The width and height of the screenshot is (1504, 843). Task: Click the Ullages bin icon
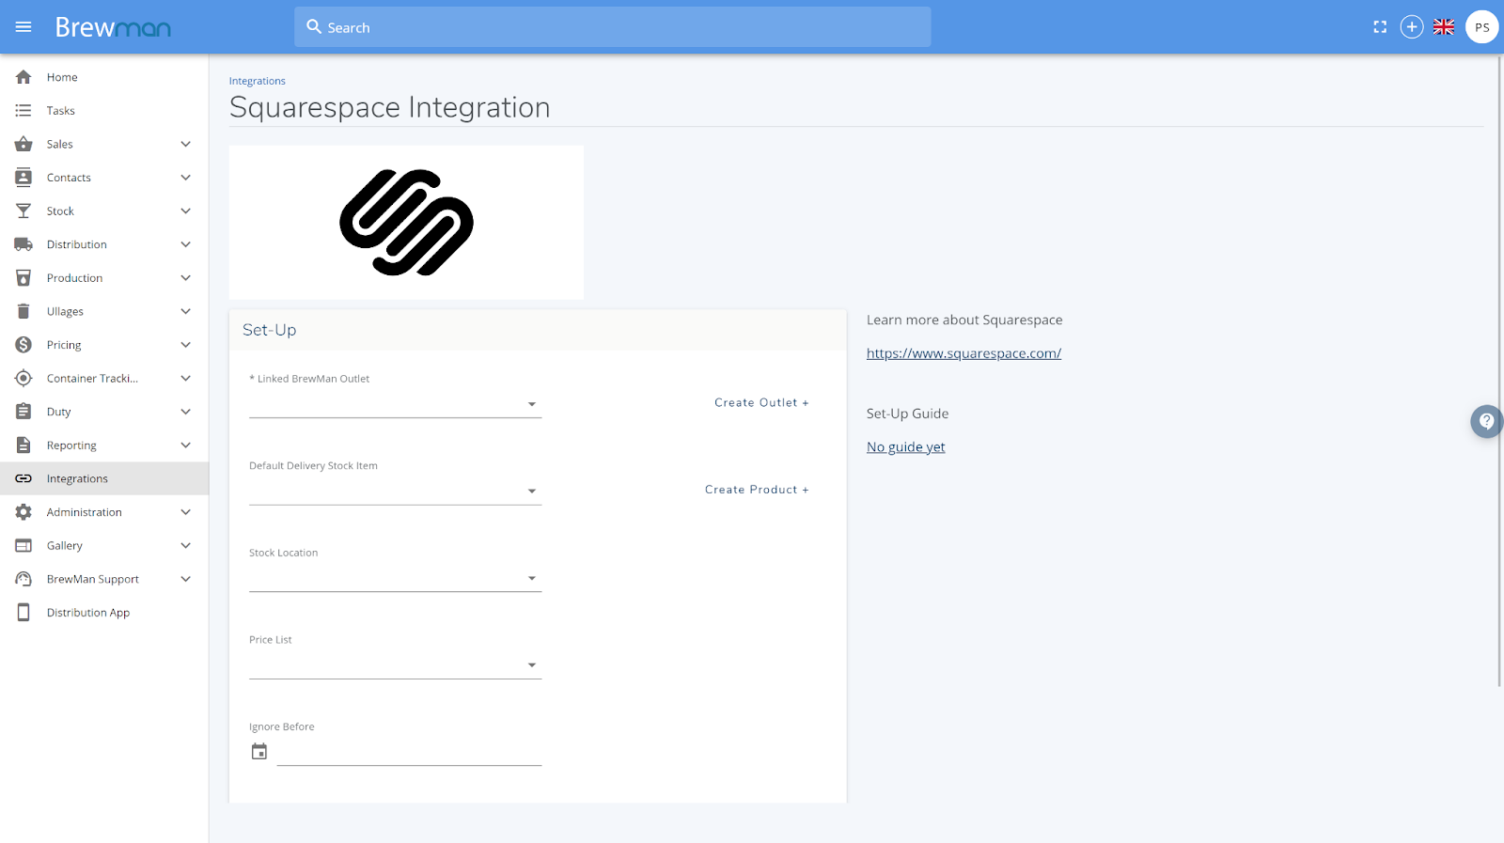tap(23, 311)
